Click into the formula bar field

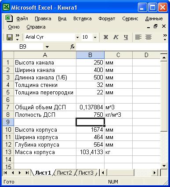click(x=122, y=47)
